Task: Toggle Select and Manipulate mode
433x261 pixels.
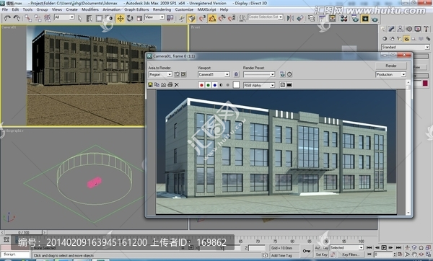Action: [x=181, y=19]
